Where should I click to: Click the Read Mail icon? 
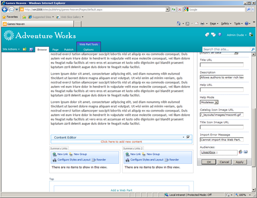click(x=196, y=23)
